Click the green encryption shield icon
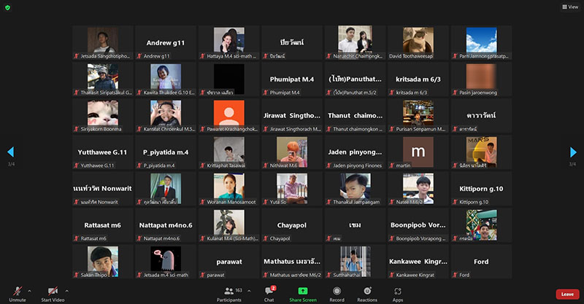Viewport: 584px width, 304px height. [7, 7]
